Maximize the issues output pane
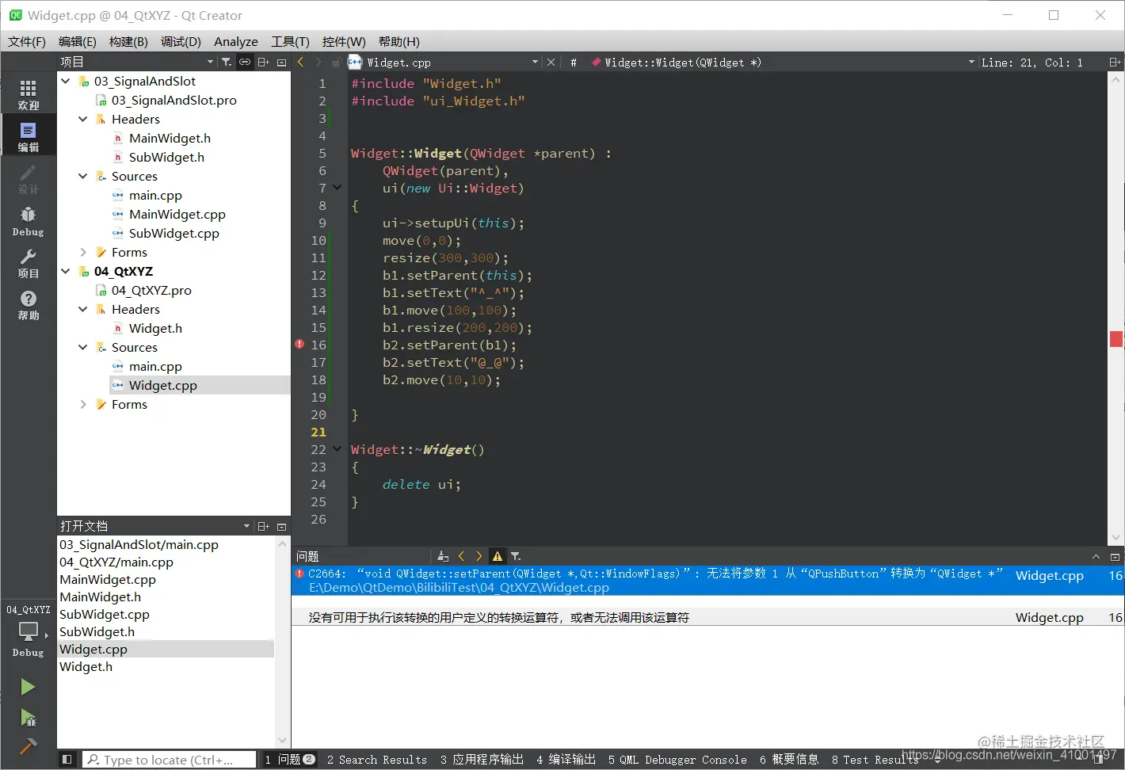Screen dimensions: 1125x770 pos(1096,557)
